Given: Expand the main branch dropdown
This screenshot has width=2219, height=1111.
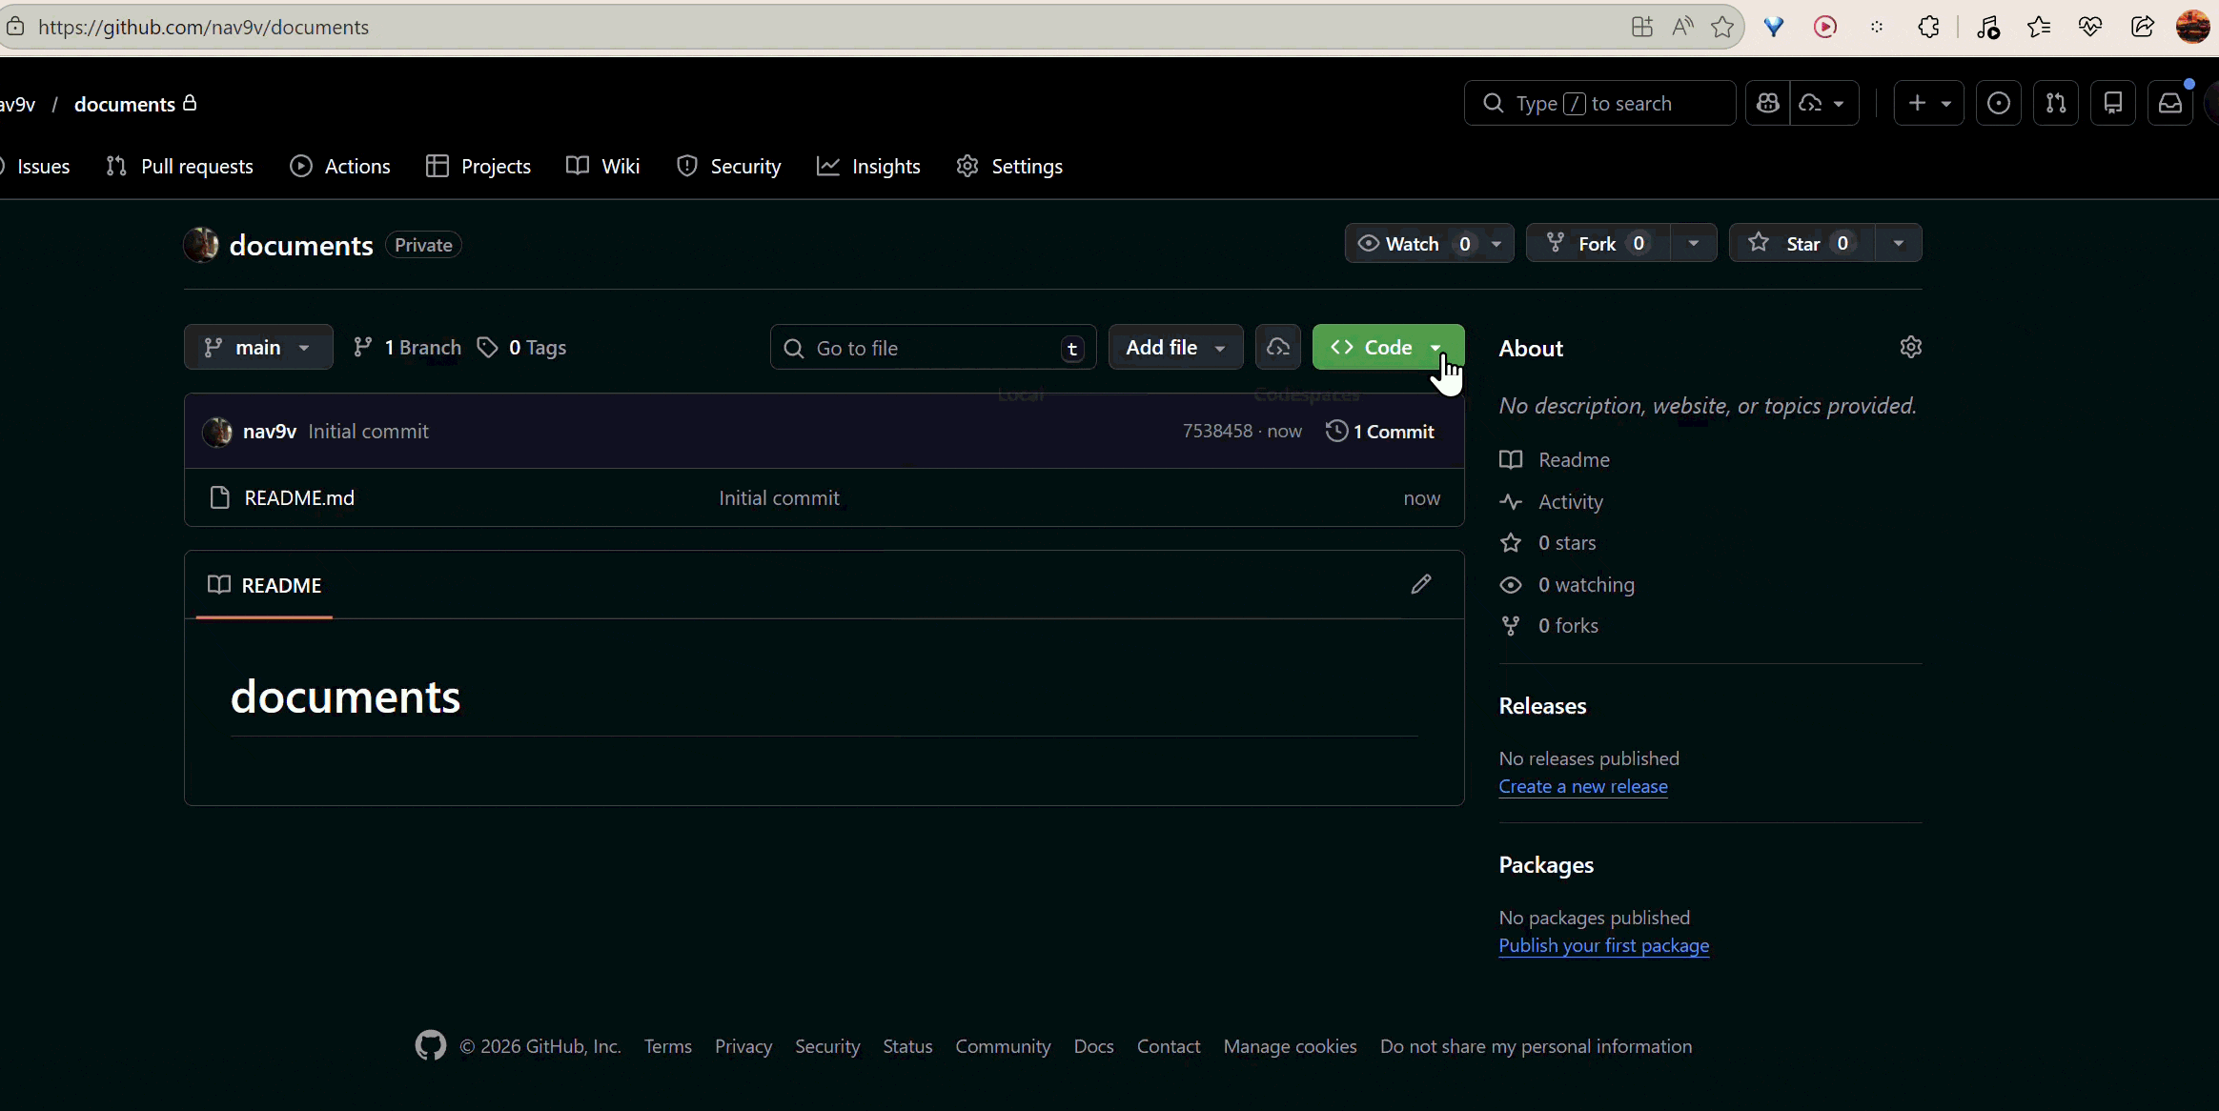Looking at the screenshot, I should [258, 347].
